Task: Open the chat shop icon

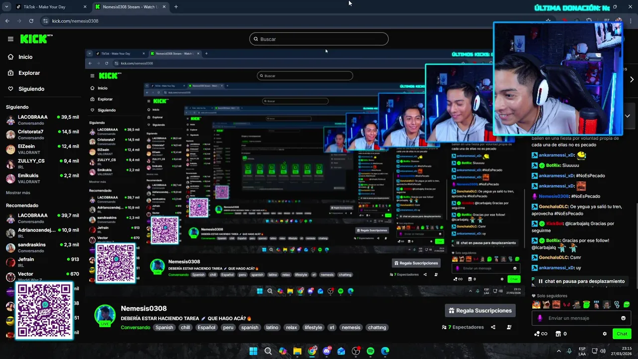Action: coord(559,334)
